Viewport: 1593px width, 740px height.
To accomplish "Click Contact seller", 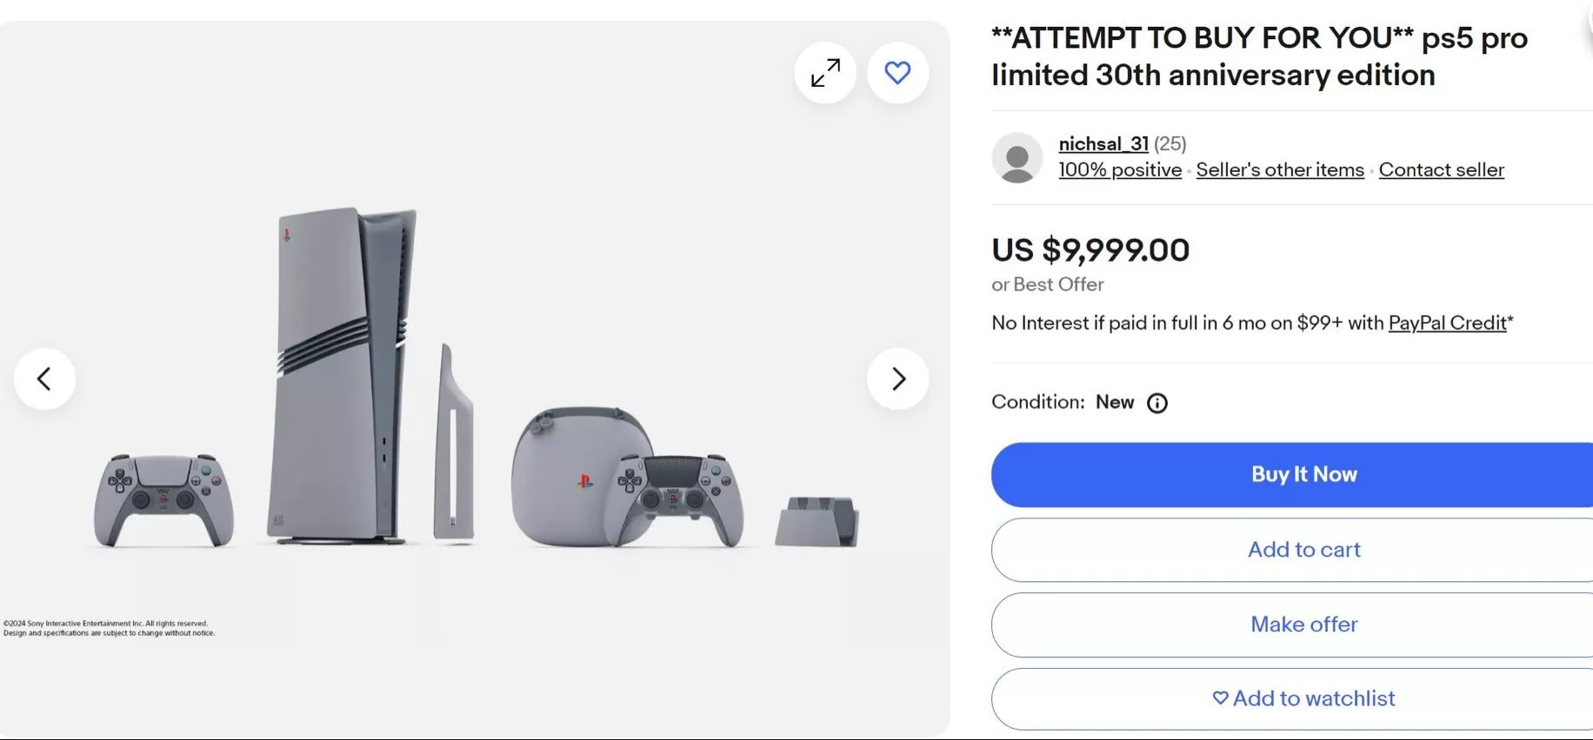I will tap(1441, 169).
